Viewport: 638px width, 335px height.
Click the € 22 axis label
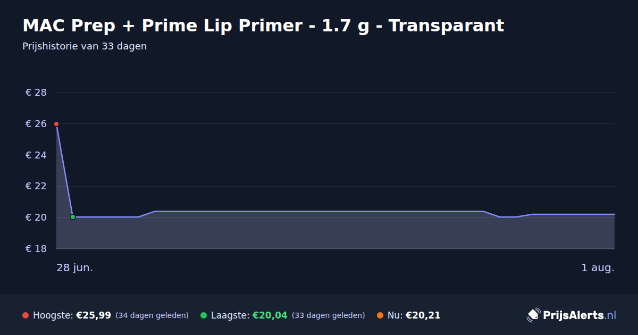coord(36,186)
